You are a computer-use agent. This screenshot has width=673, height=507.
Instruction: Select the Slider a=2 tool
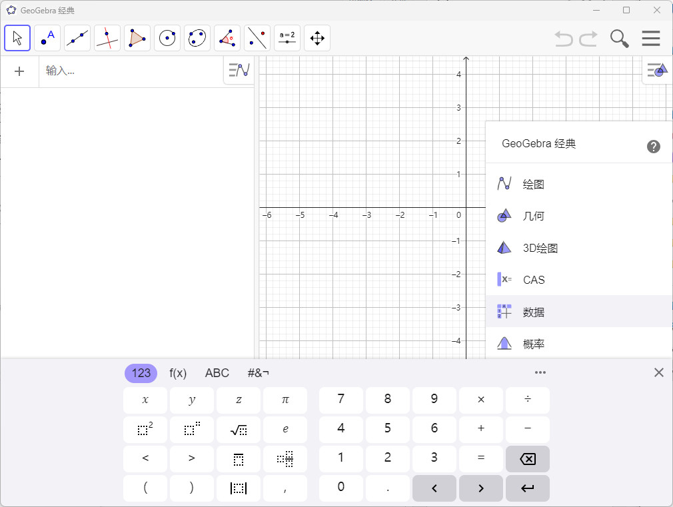287,38
